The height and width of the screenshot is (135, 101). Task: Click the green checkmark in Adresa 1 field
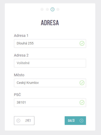pyautogui.click(x=82, y=43)
